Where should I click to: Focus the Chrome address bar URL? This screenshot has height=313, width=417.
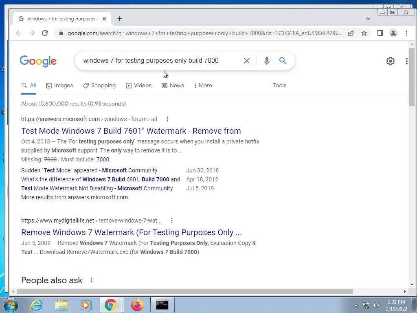(204, 33)
